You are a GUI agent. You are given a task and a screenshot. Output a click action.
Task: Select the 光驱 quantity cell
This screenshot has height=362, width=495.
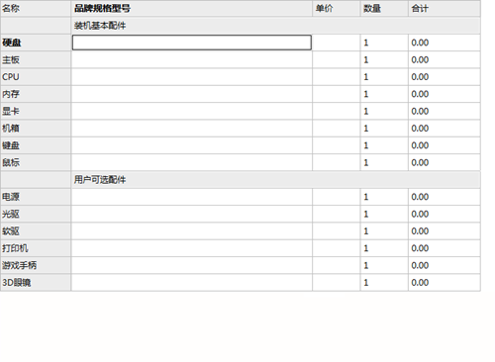(384, 214)
